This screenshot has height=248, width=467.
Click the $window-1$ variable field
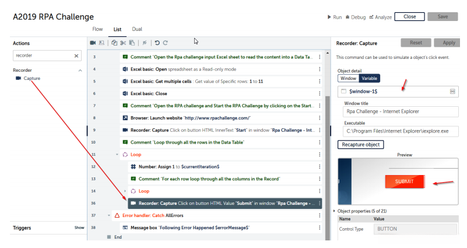tap(398, 92)
